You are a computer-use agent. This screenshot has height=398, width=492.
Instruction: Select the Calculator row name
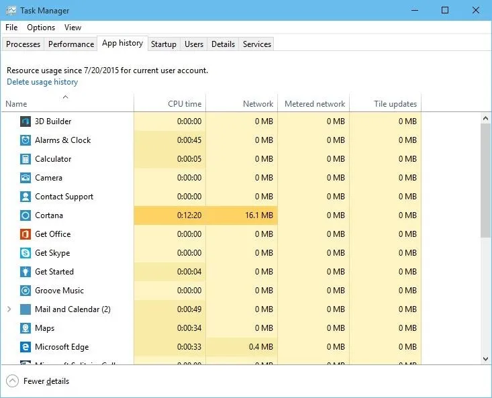click(53, 159)
